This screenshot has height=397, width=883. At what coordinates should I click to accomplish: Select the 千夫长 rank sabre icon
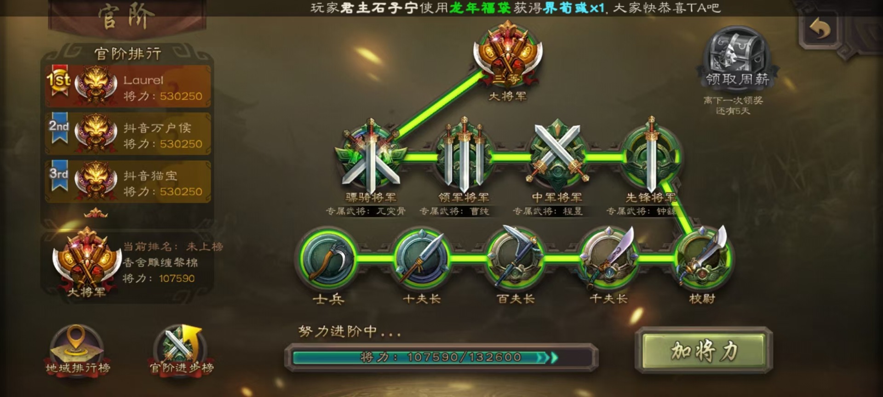click(x=609, y=258)
